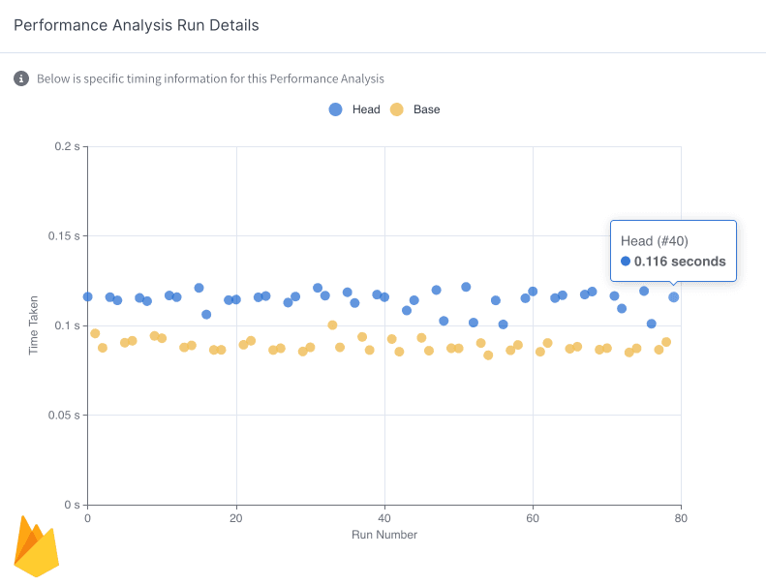Click the Performance Analysis Run Details heading

[x=137, y=25]
